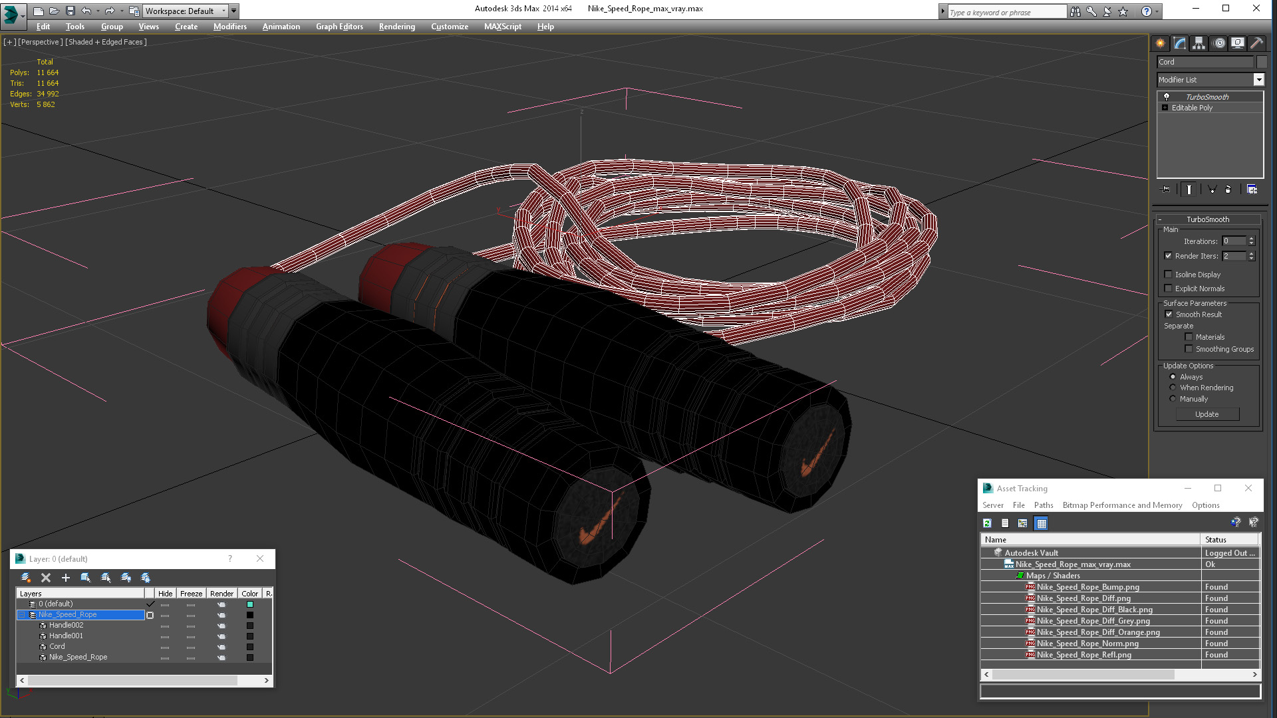
Task: Click the Pin Stack icon
Action: pyautogui.click(x=1166, y=189)
